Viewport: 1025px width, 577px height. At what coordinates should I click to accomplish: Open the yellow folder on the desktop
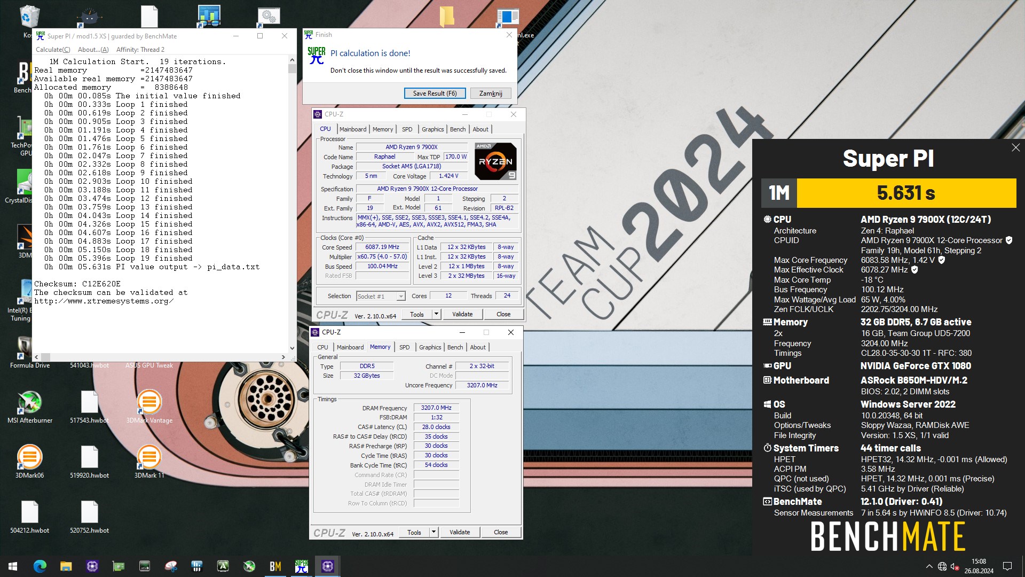(x=447, y=17)
